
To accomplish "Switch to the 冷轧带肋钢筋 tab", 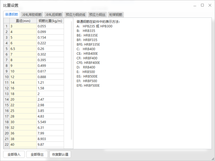I will [x=32, y=15].
